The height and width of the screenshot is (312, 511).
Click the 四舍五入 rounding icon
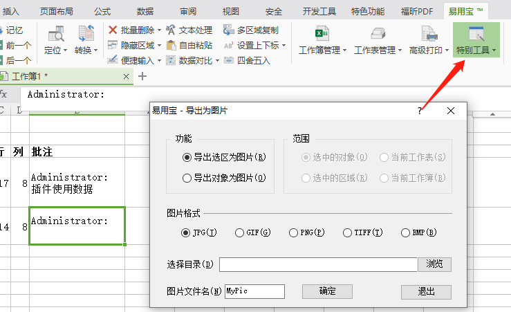228,60
